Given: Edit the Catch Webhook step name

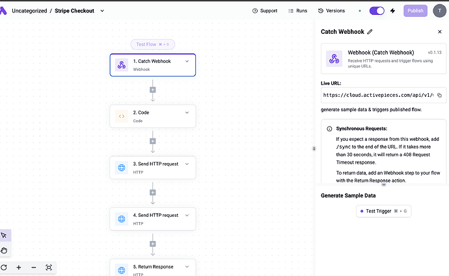Looking at the screenshot, I should point(370,32).
